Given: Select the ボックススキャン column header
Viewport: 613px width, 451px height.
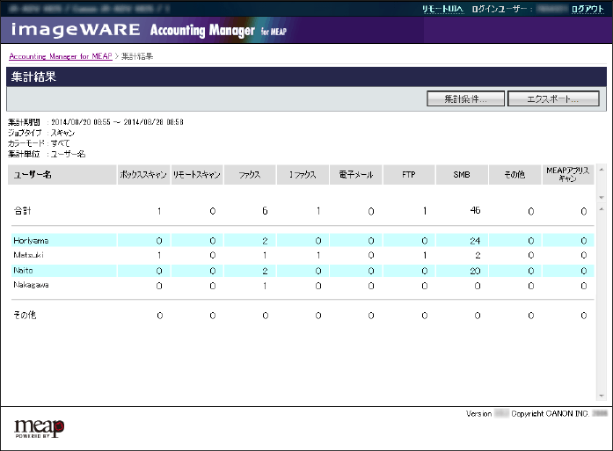Looking at the screenshot, I should click(142, 175).
